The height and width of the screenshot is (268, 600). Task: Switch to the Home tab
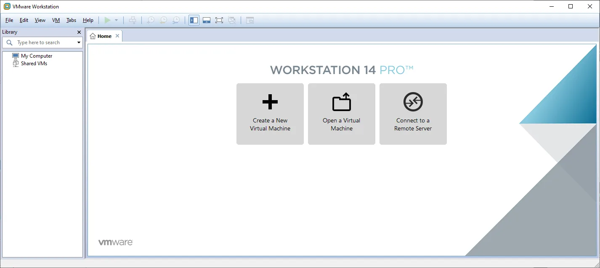[104, 36]
